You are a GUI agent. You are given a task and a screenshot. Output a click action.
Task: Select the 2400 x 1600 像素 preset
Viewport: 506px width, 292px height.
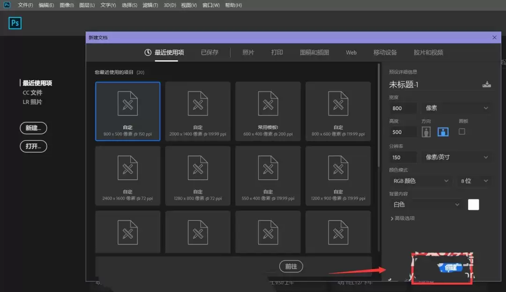click(x=127, y=176)
